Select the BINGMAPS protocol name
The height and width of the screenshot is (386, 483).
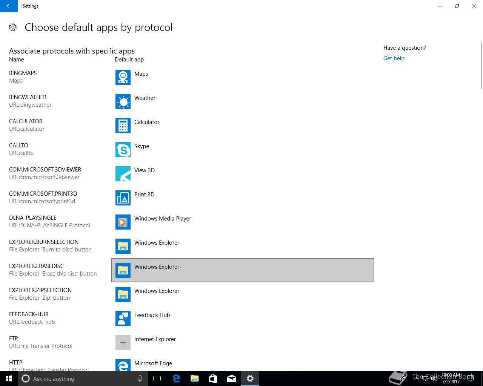point(23,73)
